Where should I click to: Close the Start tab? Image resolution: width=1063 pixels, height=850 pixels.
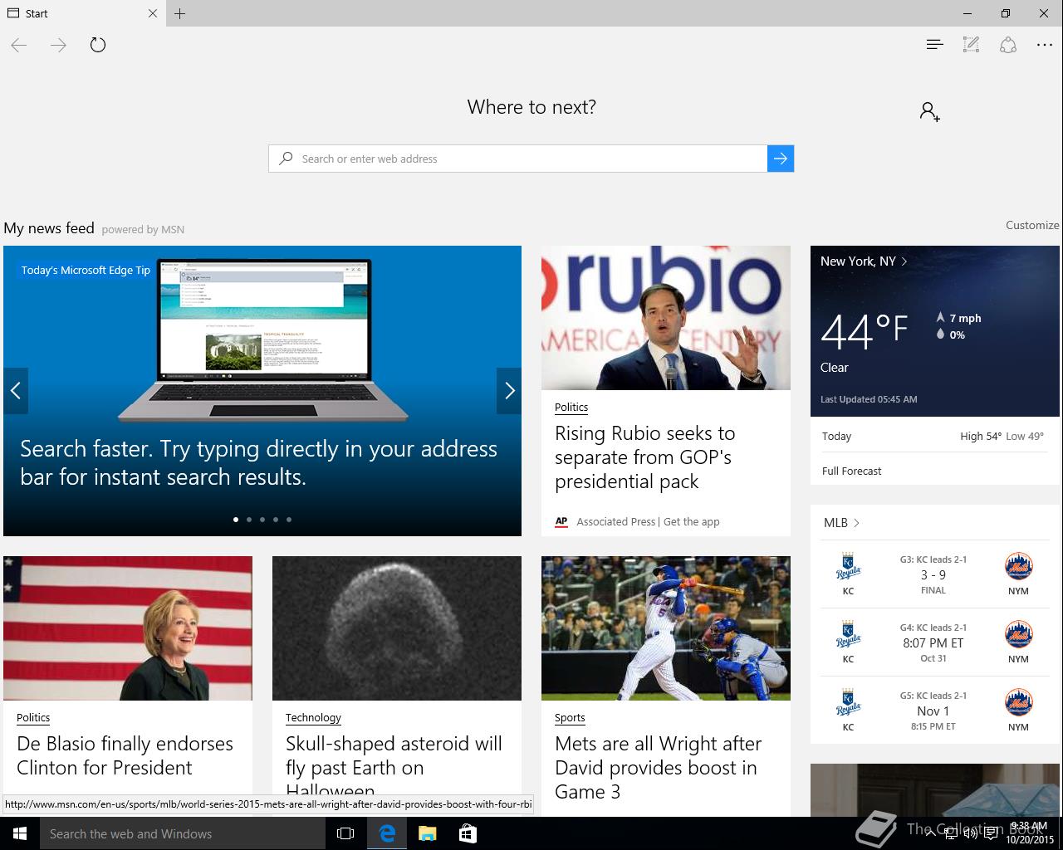tap(153, 13)
